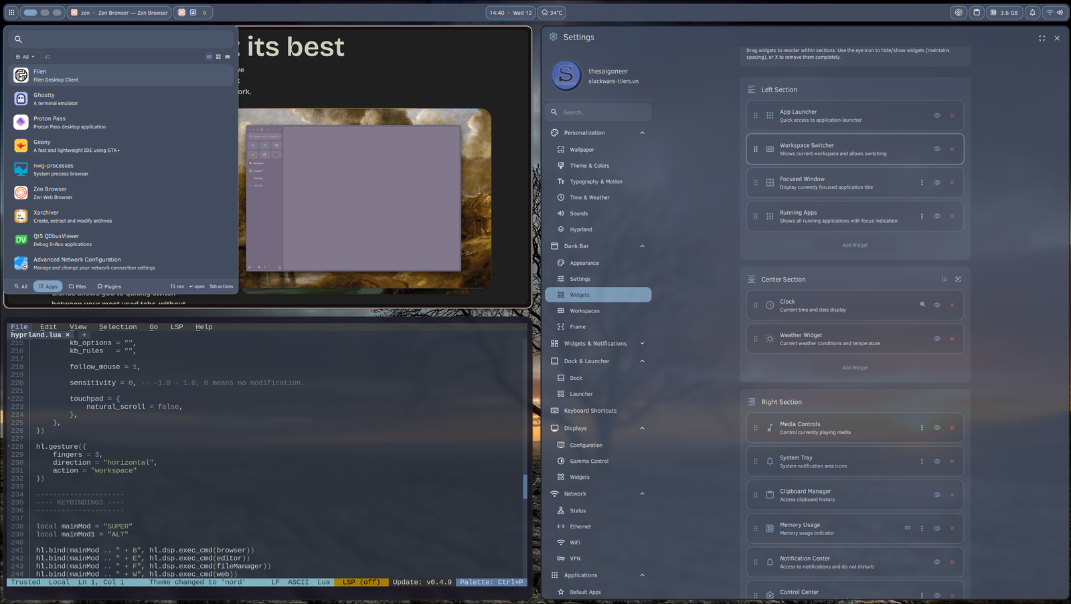1071x604 pixels.
Task: Maximize the Settings window with the expand icon
Action: 1042,38
